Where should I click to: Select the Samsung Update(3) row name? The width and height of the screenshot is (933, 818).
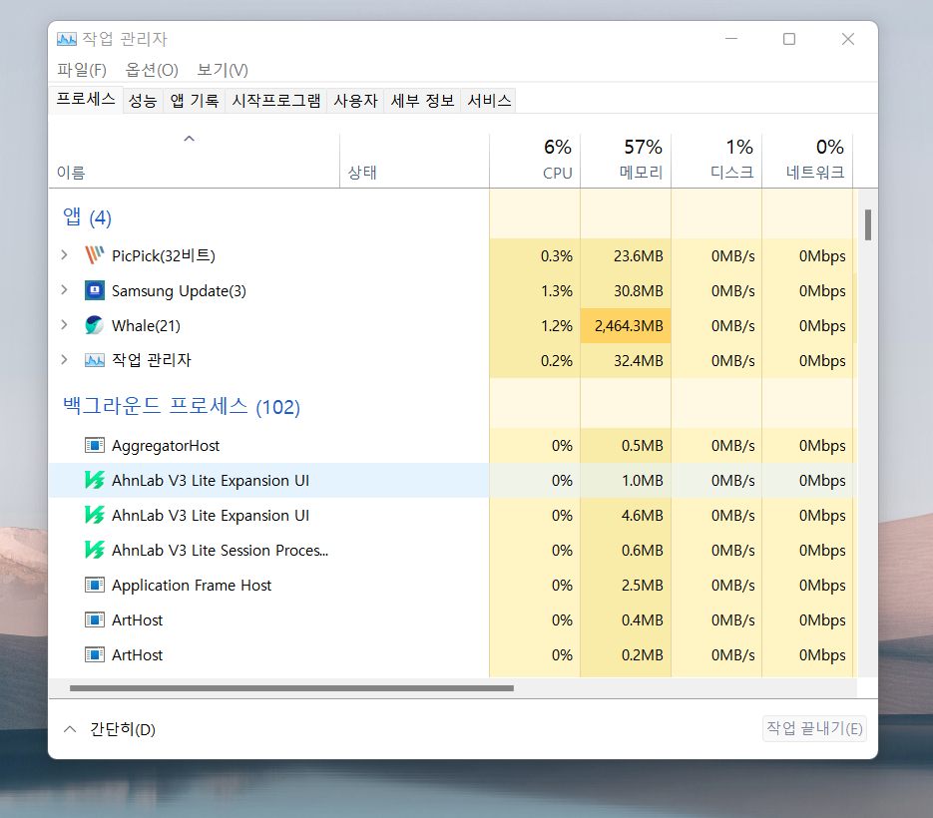(x=179, y=291)
